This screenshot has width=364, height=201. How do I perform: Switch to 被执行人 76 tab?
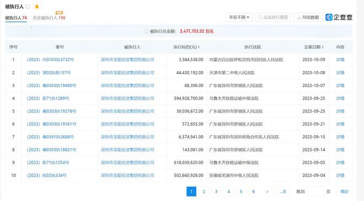[x=16, y=18]
